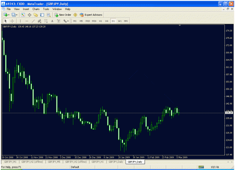Click the Default profile status field

(75, 167)
